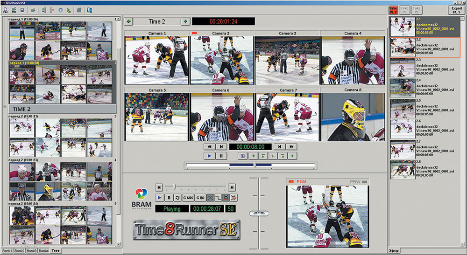Go to previous time with left green arrow
467x255 pixels.
tap(128, 21)
